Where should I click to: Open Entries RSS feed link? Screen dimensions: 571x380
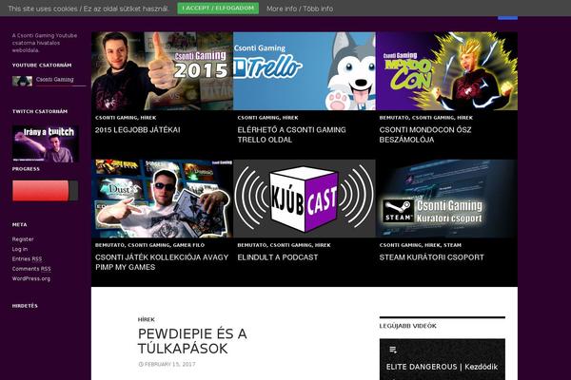[27, 259]
